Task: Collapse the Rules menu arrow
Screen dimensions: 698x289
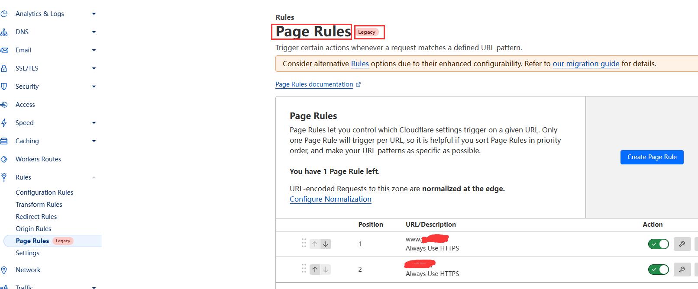Action: (x=94, y=177)
